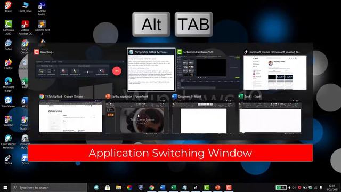Open the Adobe Audition desktop shortcut
The height and width of the screenshot is (192, 341).
pyautogui.click(x=42, y=9)
